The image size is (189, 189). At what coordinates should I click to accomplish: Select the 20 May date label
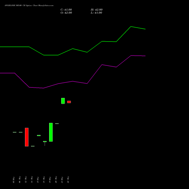pos(56,180)
